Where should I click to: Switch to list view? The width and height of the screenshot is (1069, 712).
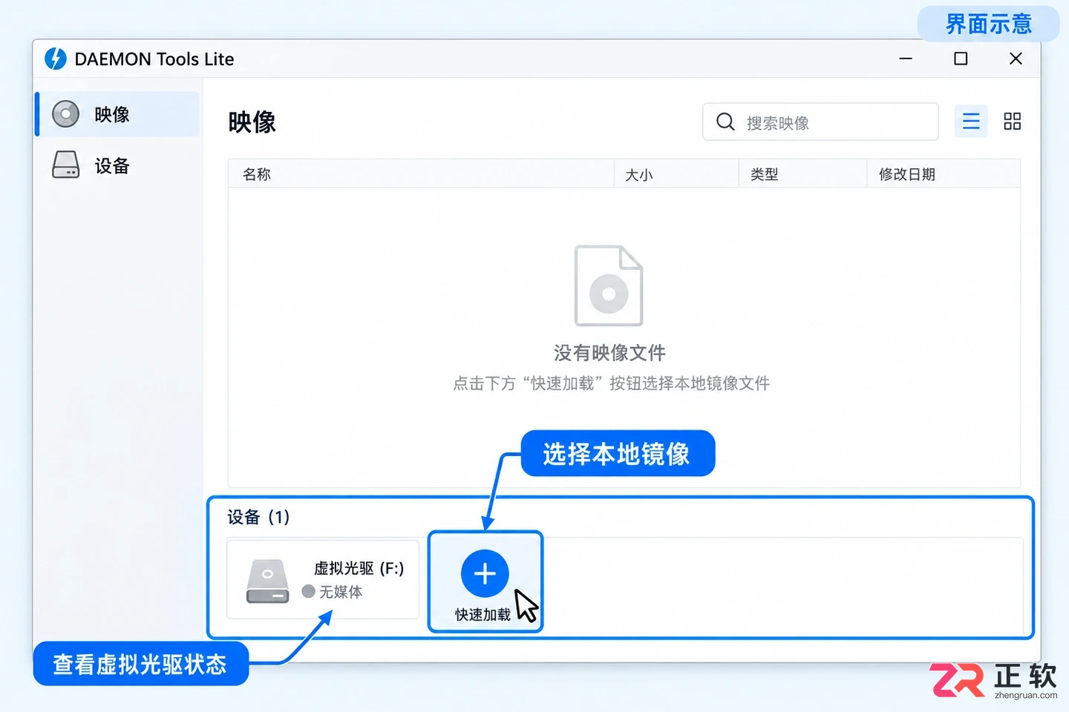click(971, 121)
